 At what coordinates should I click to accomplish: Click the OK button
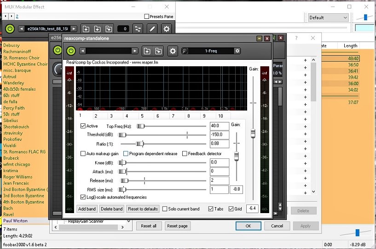pos(248,226)
